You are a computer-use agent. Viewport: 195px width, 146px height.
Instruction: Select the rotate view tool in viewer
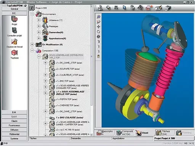click(99, 32)
